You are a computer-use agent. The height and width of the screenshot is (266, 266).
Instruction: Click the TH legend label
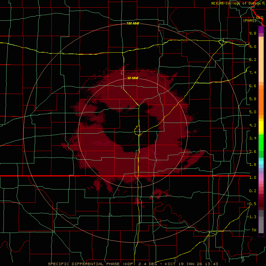pos(254,230)
